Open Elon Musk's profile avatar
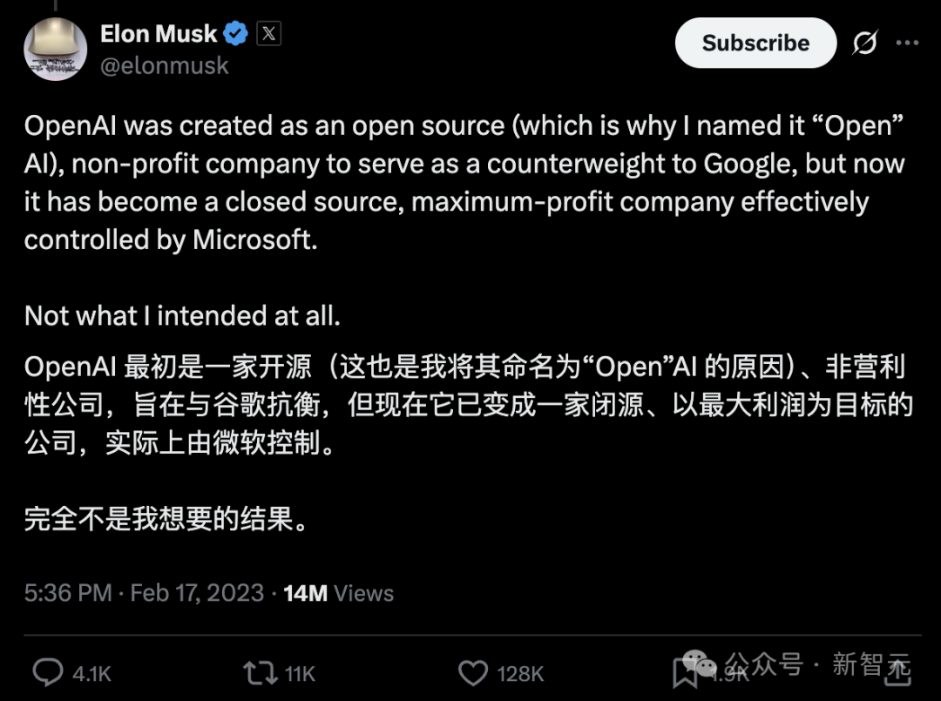The height and width of the screenshot is (701, 941). 55,48
